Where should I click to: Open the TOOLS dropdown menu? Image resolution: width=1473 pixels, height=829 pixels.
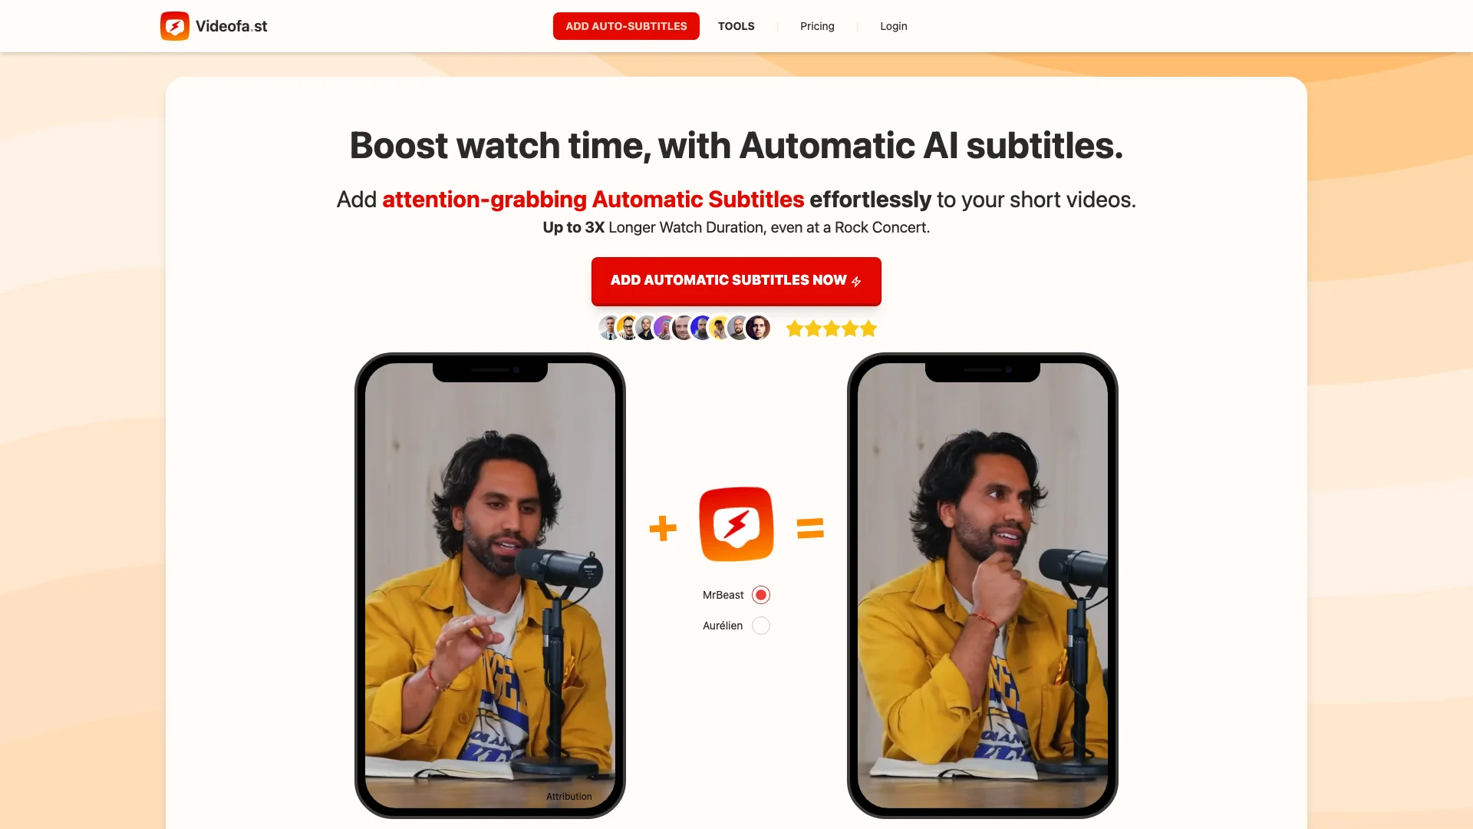[736, 26]
